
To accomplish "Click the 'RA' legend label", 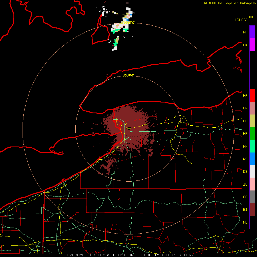I will click(x=245, y=146).
